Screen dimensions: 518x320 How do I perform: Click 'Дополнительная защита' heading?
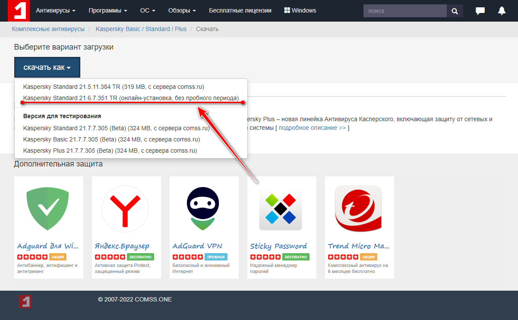click(58, 164)
